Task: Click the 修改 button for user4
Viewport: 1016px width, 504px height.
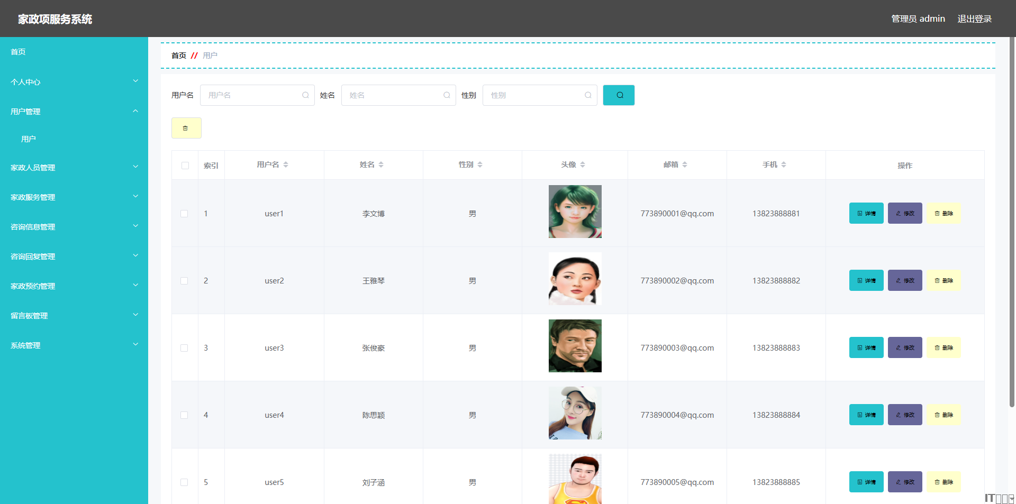Action: 904,415
